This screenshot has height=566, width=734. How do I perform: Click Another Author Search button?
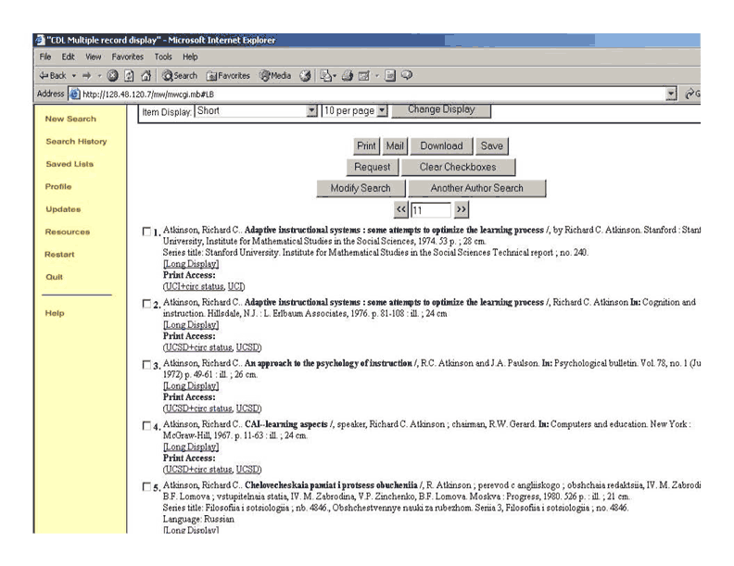pos(476,188)
